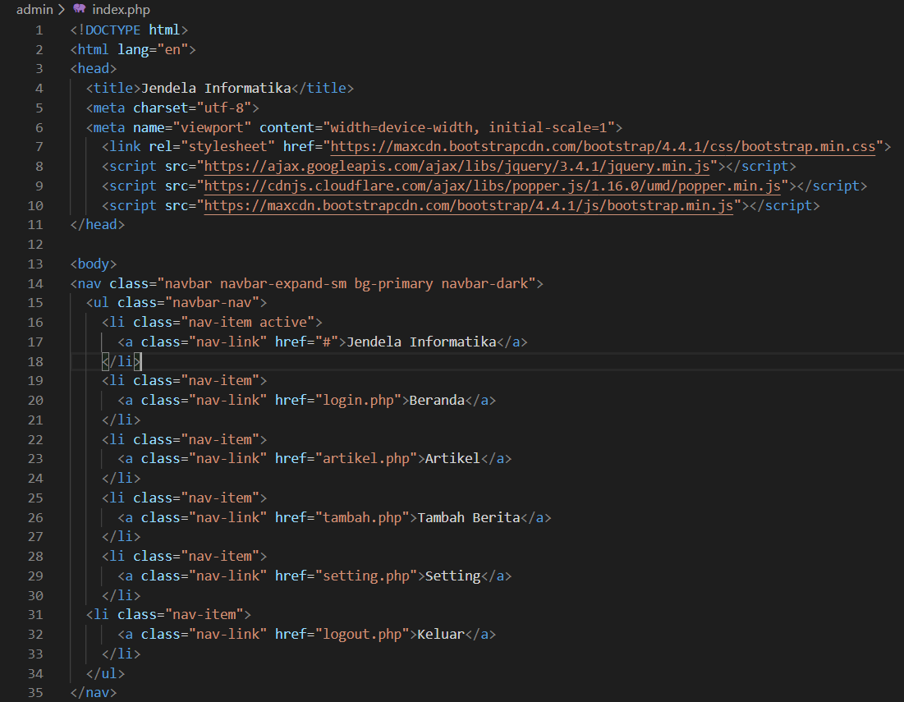Click the PHP elephant file icon

tap(80, 9)
